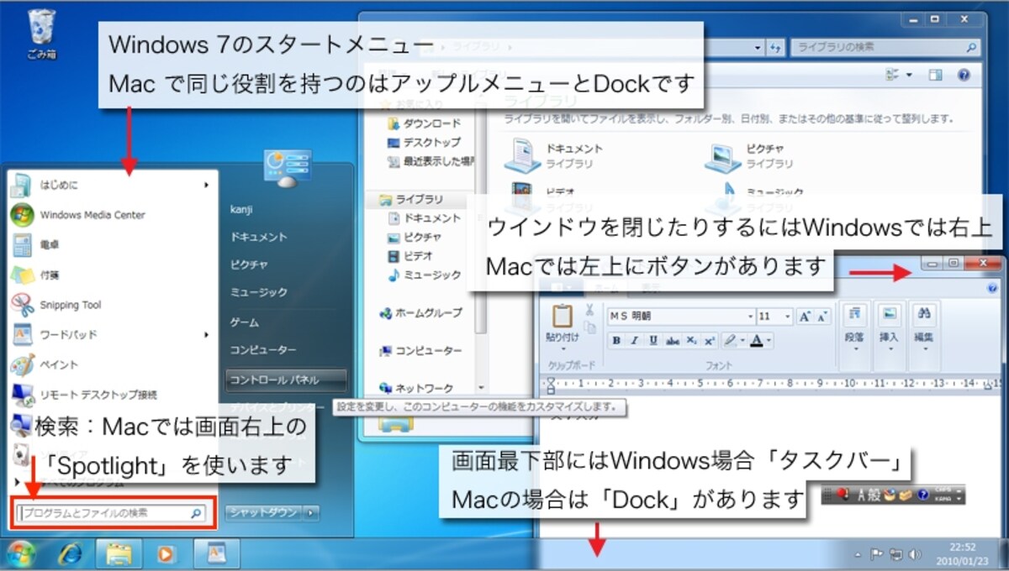Launch Snipping Tool from the Start menu
1009x571 pixels.
(x=112, y=305)
